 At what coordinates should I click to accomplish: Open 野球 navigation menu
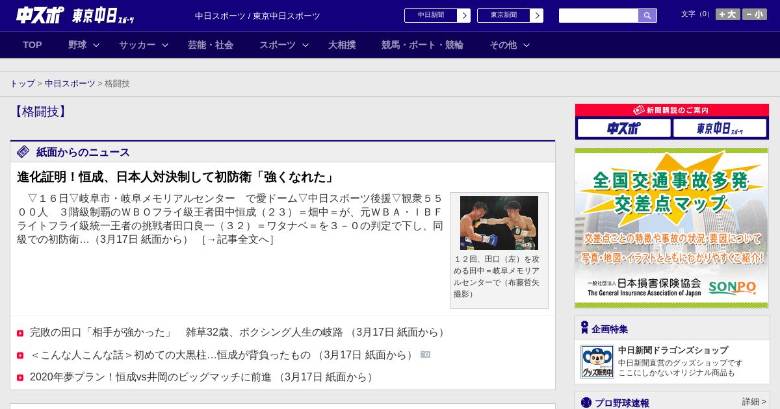[77, 45]
